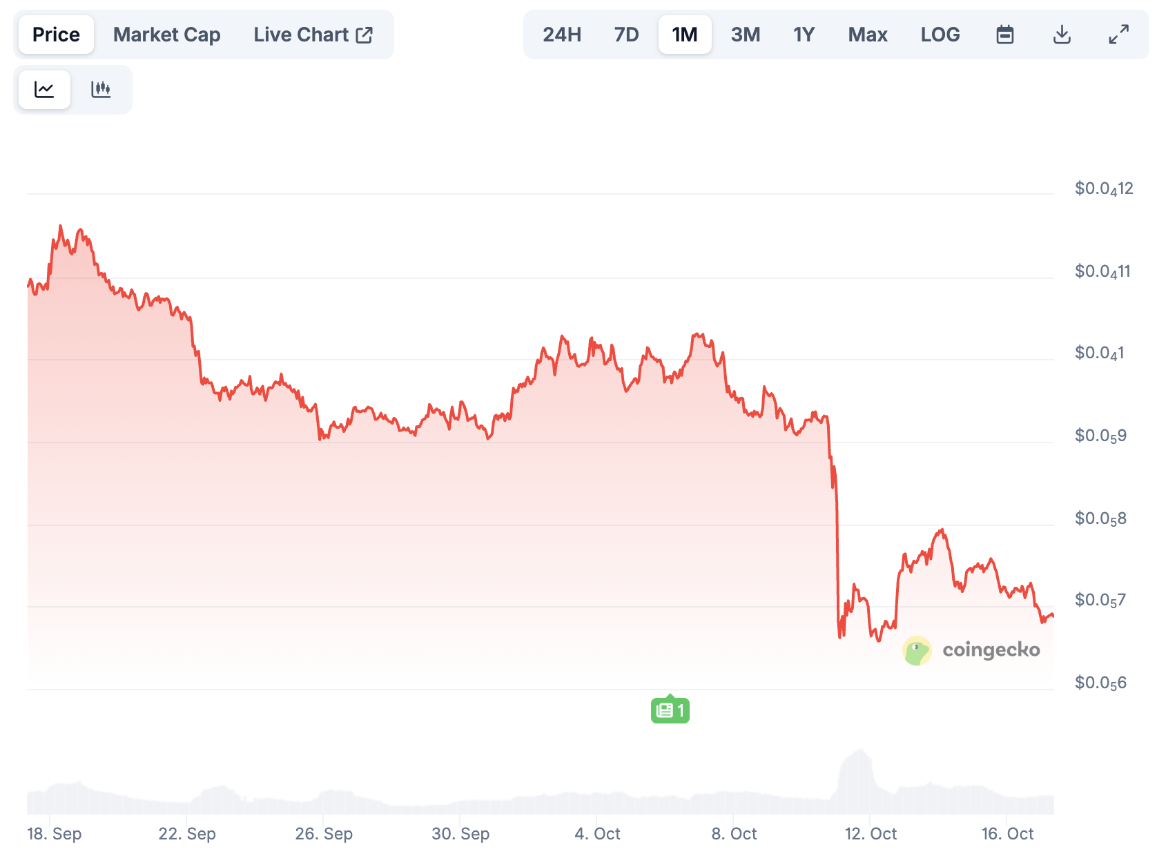Set range to 24H
Screen dimensions: 1157x856
pos(561,35)
